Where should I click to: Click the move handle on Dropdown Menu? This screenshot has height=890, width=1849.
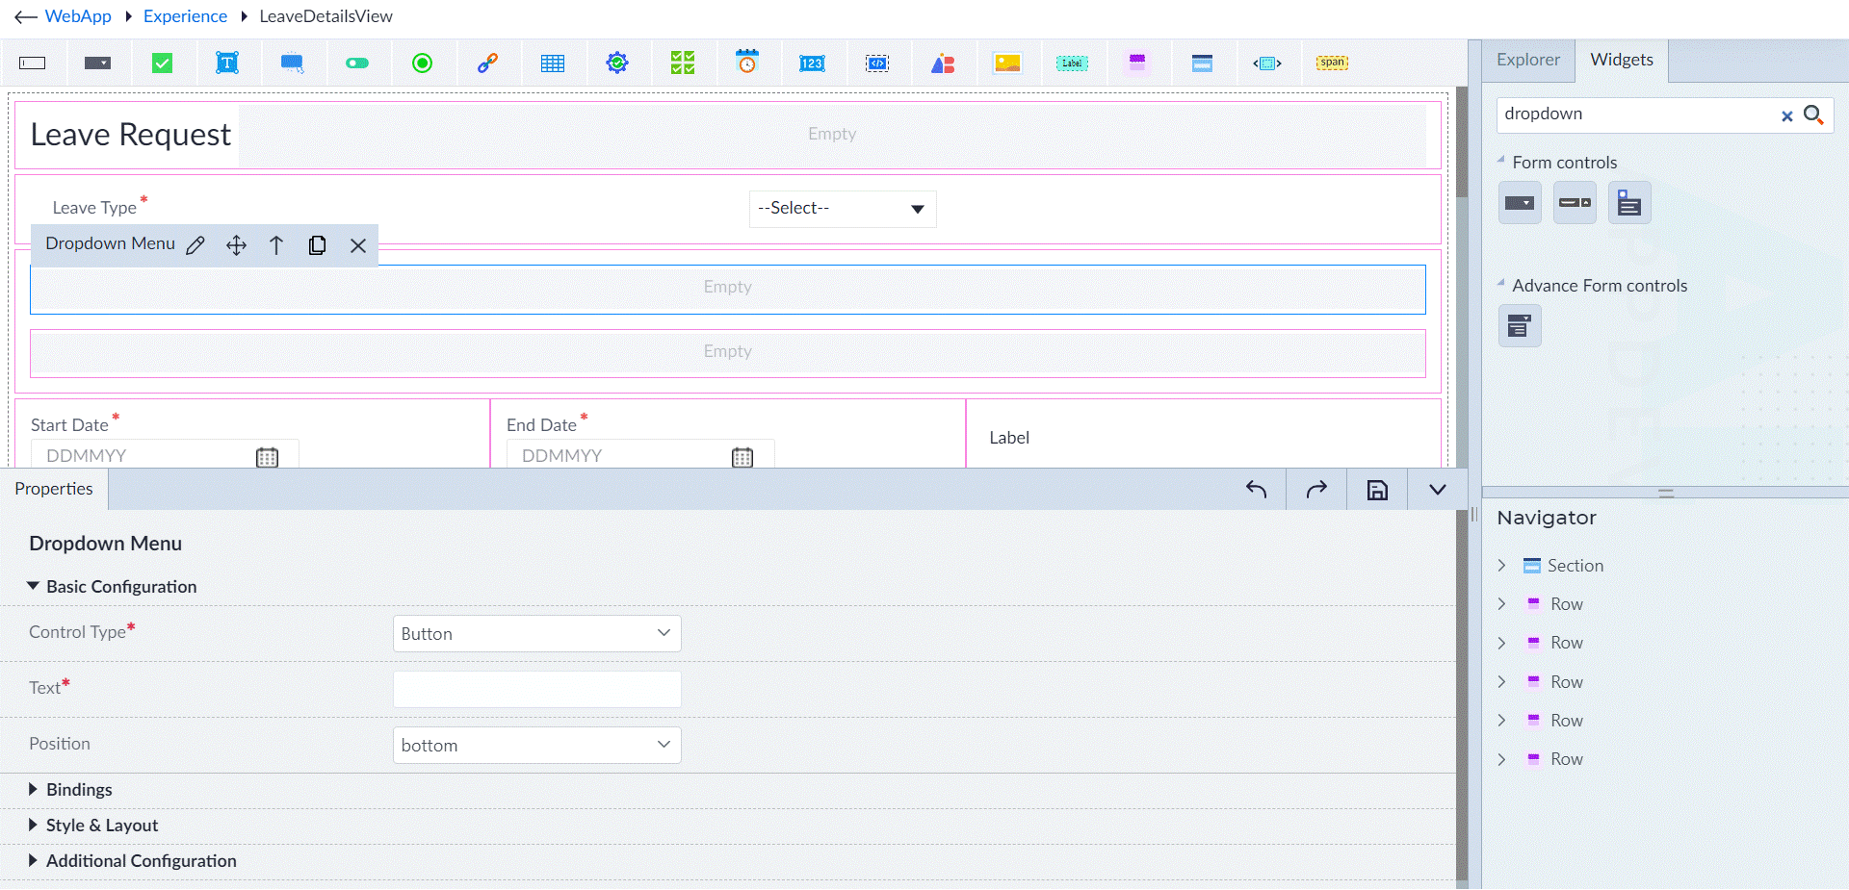(236, 245)
